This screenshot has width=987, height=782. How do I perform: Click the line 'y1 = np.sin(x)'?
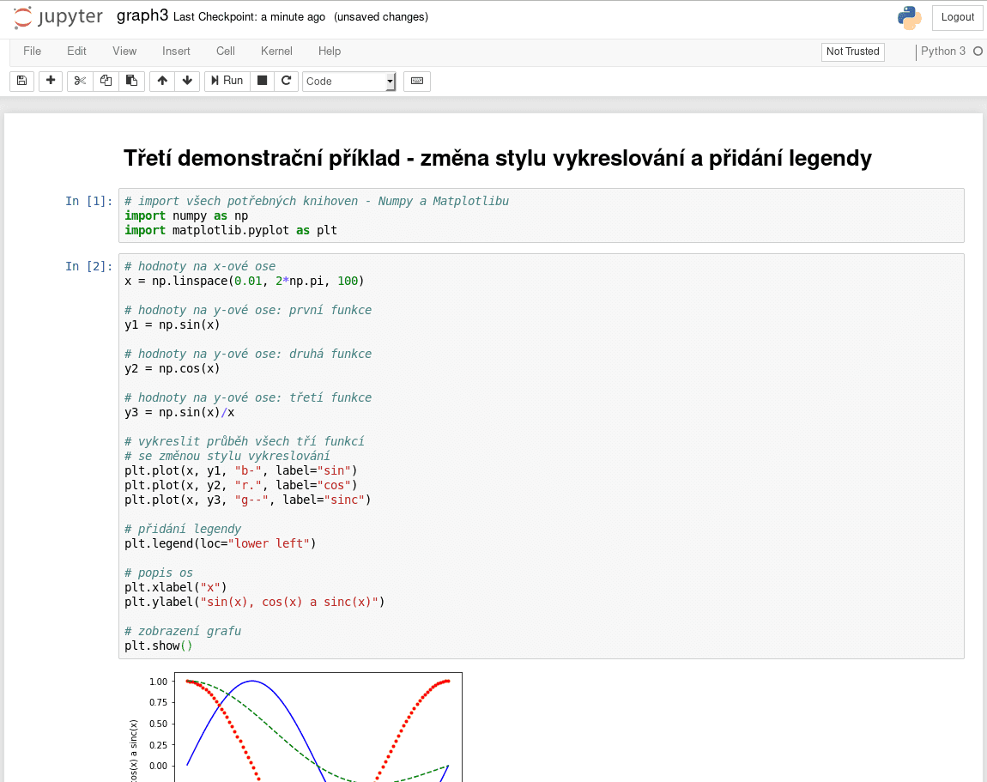pos(172,324)
